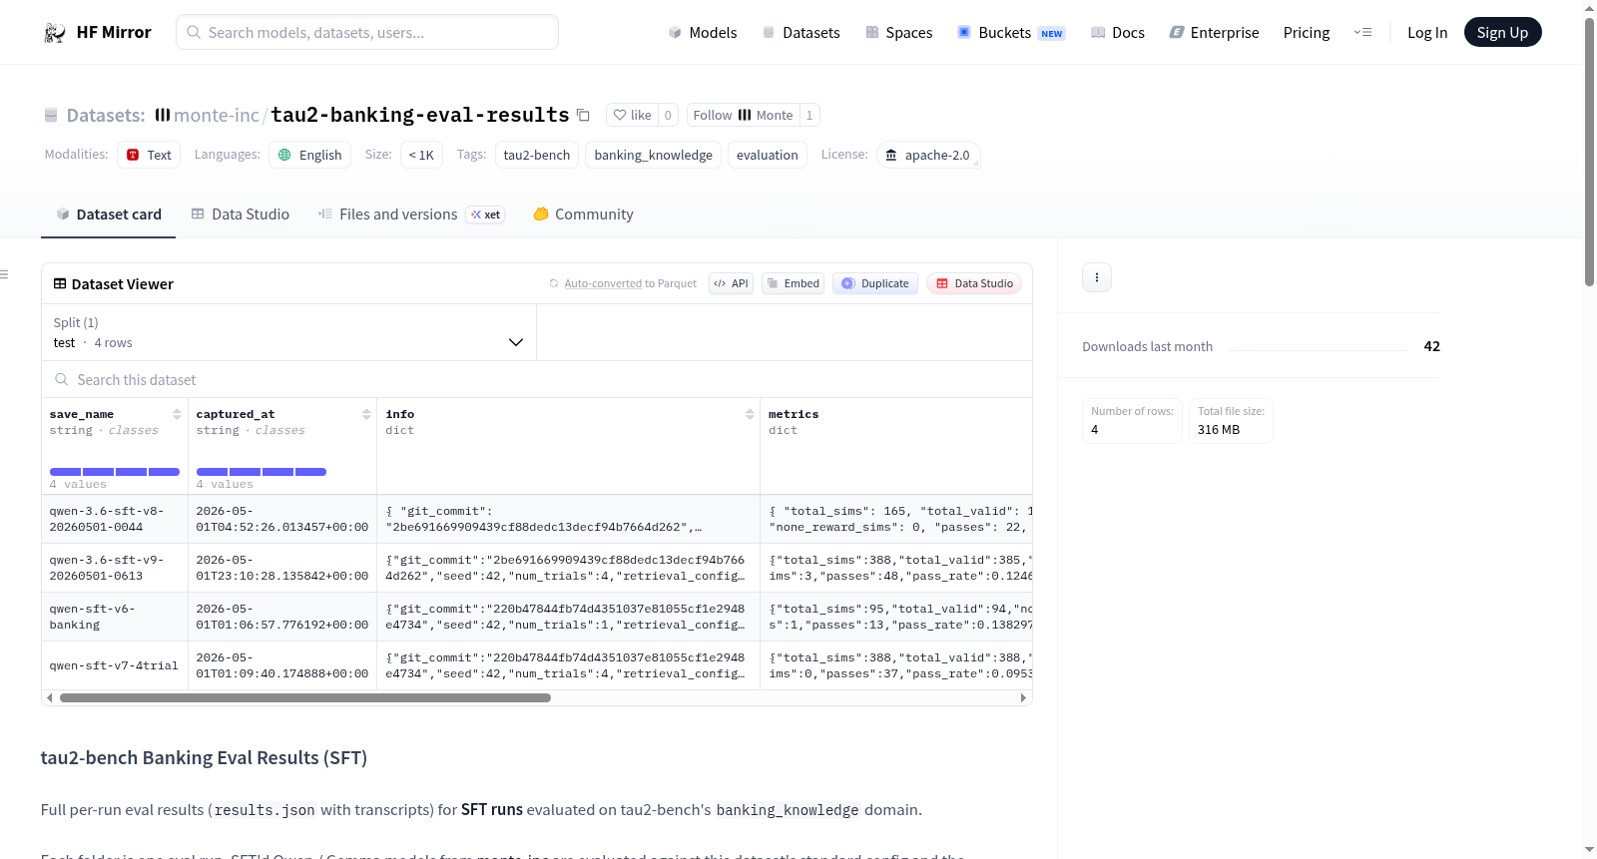
Task: Switch to the Dataset card tab
Action: (108, 215)
